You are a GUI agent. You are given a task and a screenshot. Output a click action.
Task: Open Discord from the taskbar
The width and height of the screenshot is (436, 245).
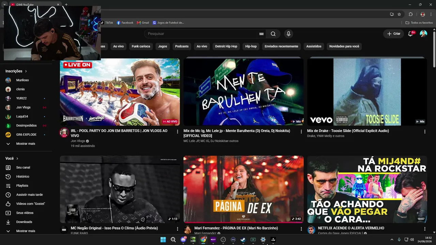coord(183,240)
